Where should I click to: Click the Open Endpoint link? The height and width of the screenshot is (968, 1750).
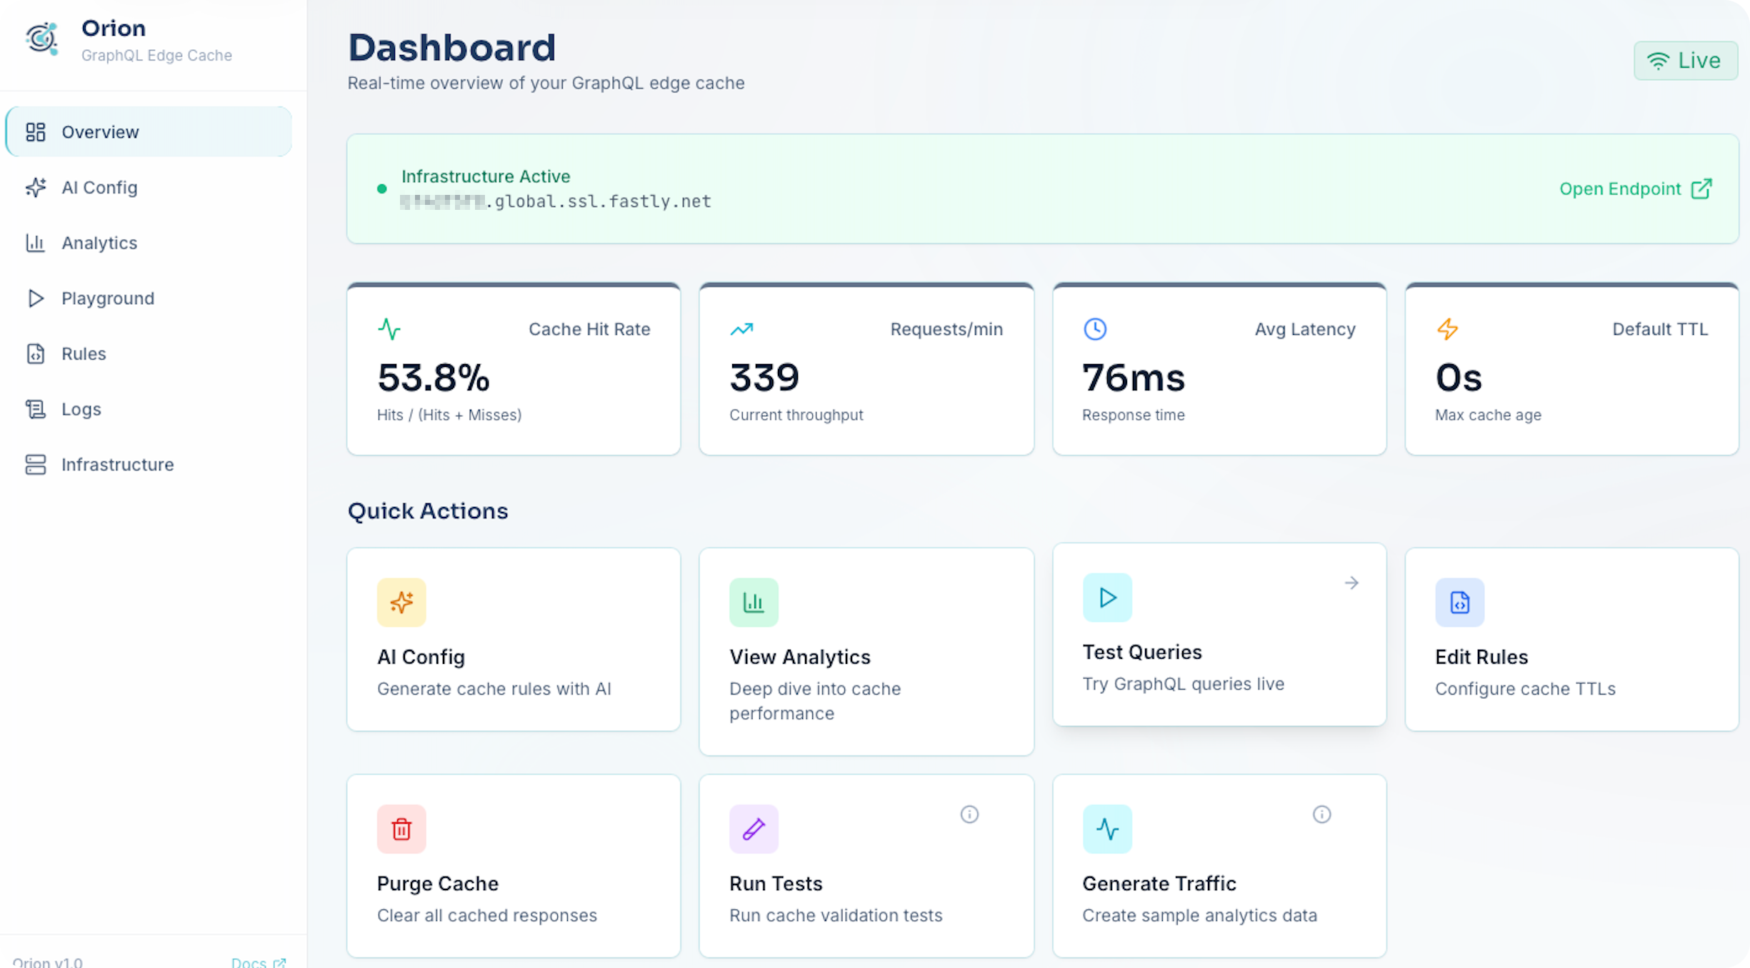coord(1635,189)
